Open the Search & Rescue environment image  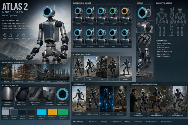point(46,72)
